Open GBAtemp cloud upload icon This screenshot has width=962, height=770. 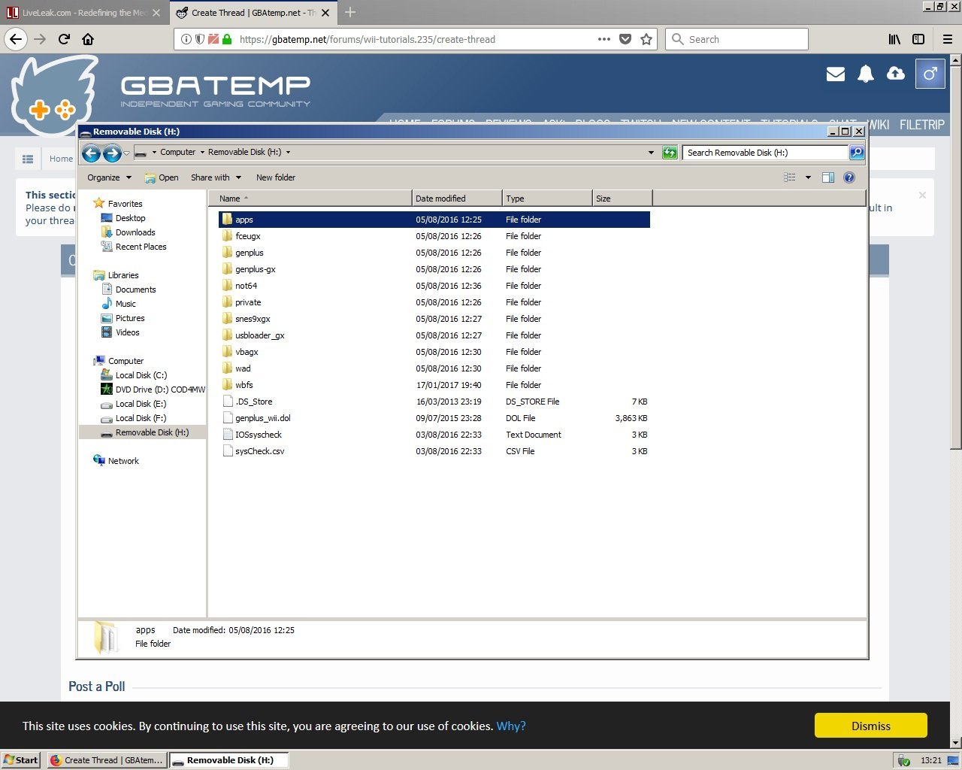click(896, 74)
